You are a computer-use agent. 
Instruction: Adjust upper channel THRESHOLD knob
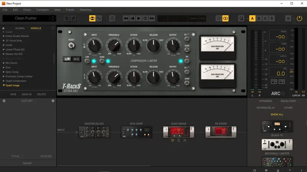[114, 45]
